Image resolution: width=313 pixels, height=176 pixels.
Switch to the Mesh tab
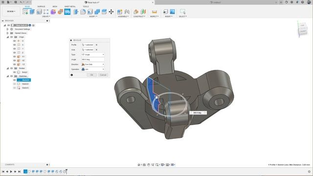[55, 6]
